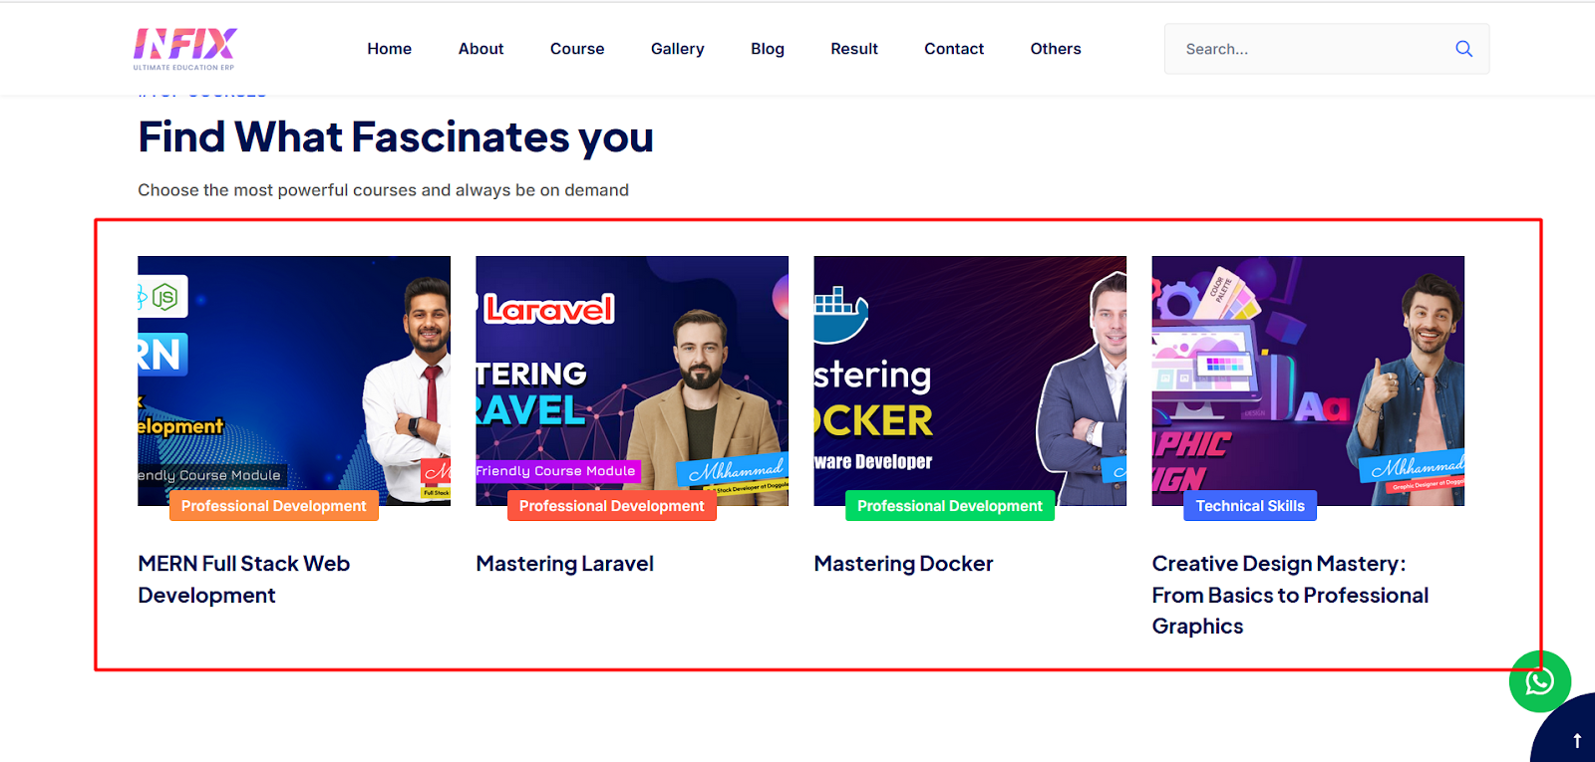Open the Others menu item
This screenshot has width=1595, height=762.
point(1056,49)
